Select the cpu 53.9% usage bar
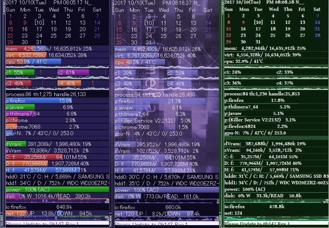329x228 pixels. [33, 62]
